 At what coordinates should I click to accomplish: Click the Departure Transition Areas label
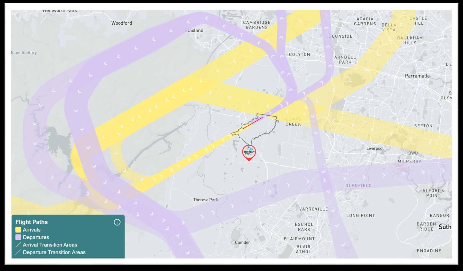(x=54, y=252)
